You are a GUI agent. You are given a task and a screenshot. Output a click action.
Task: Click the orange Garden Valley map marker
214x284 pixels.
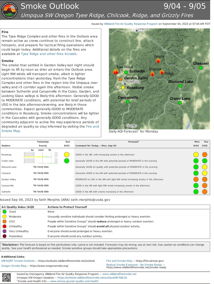click(120, 79)
